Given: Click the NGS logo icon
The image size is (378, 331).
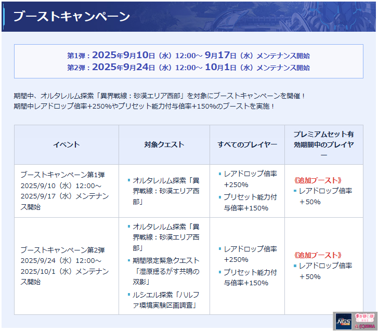Looking at the screenshot, I should tap(344, 321).
